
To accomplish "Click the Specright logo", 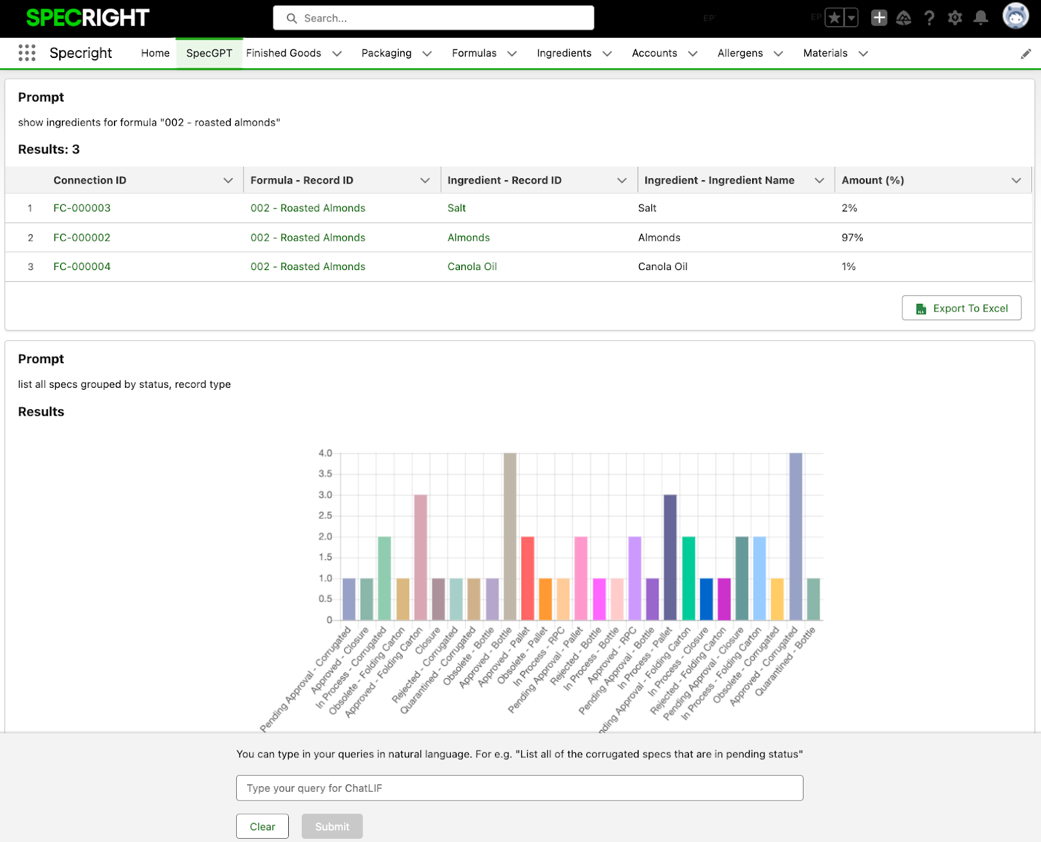I will pyautogui.click(x=88, y=18).
